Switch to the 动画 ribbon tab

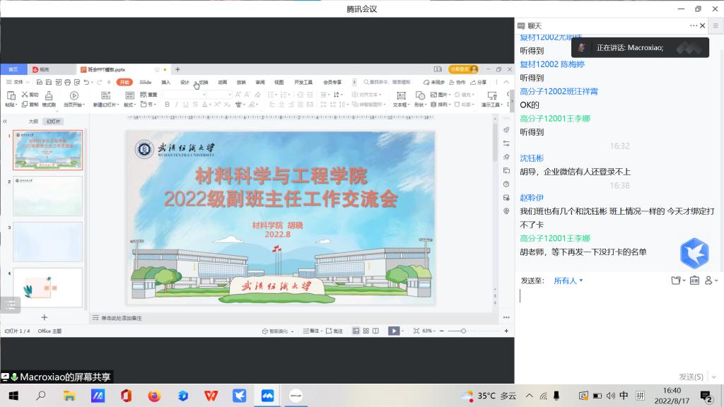point(222,82)
